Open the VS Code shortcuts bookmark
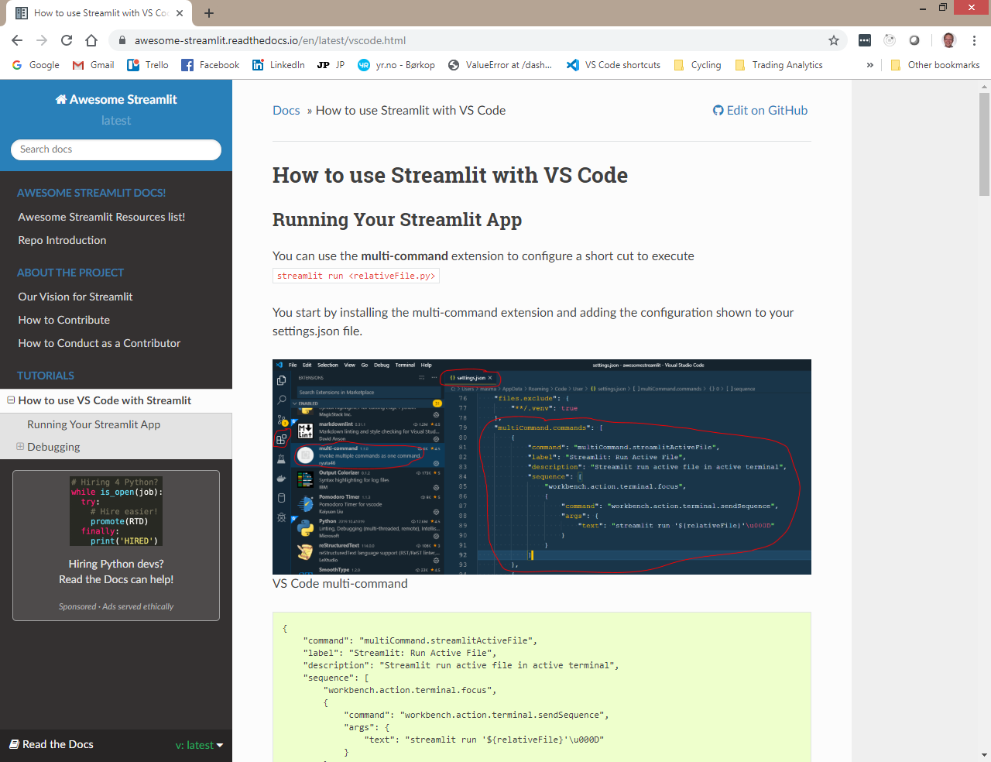Screen dimensions: 991x762 click(612, 65)
